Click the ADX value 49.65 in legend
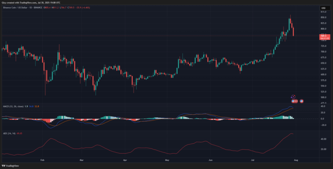The height and width of the screenshot is (169, 333). point(19,134)
